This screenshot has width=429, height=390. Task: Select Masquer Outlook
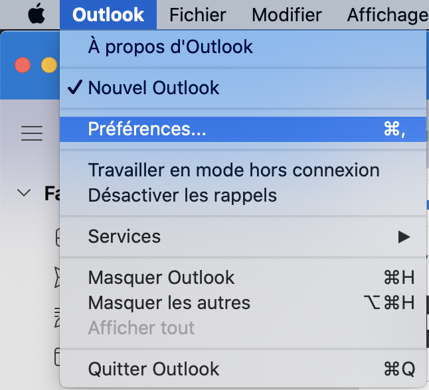(161, 277)
